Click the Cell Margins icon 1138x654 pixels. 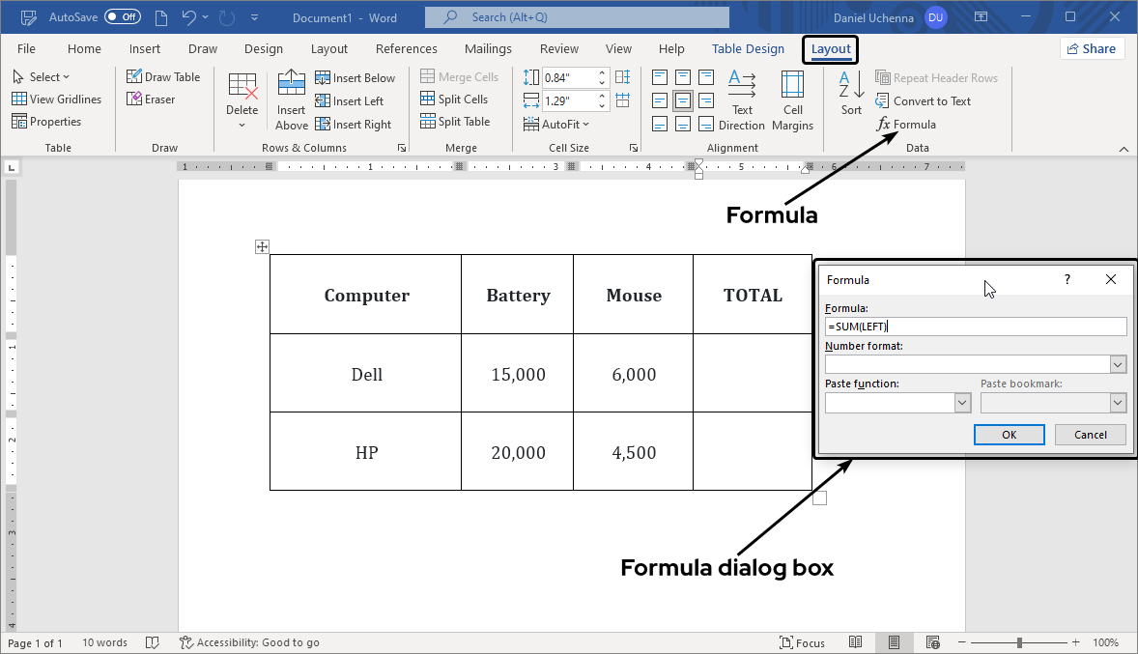tap(792, 100)
